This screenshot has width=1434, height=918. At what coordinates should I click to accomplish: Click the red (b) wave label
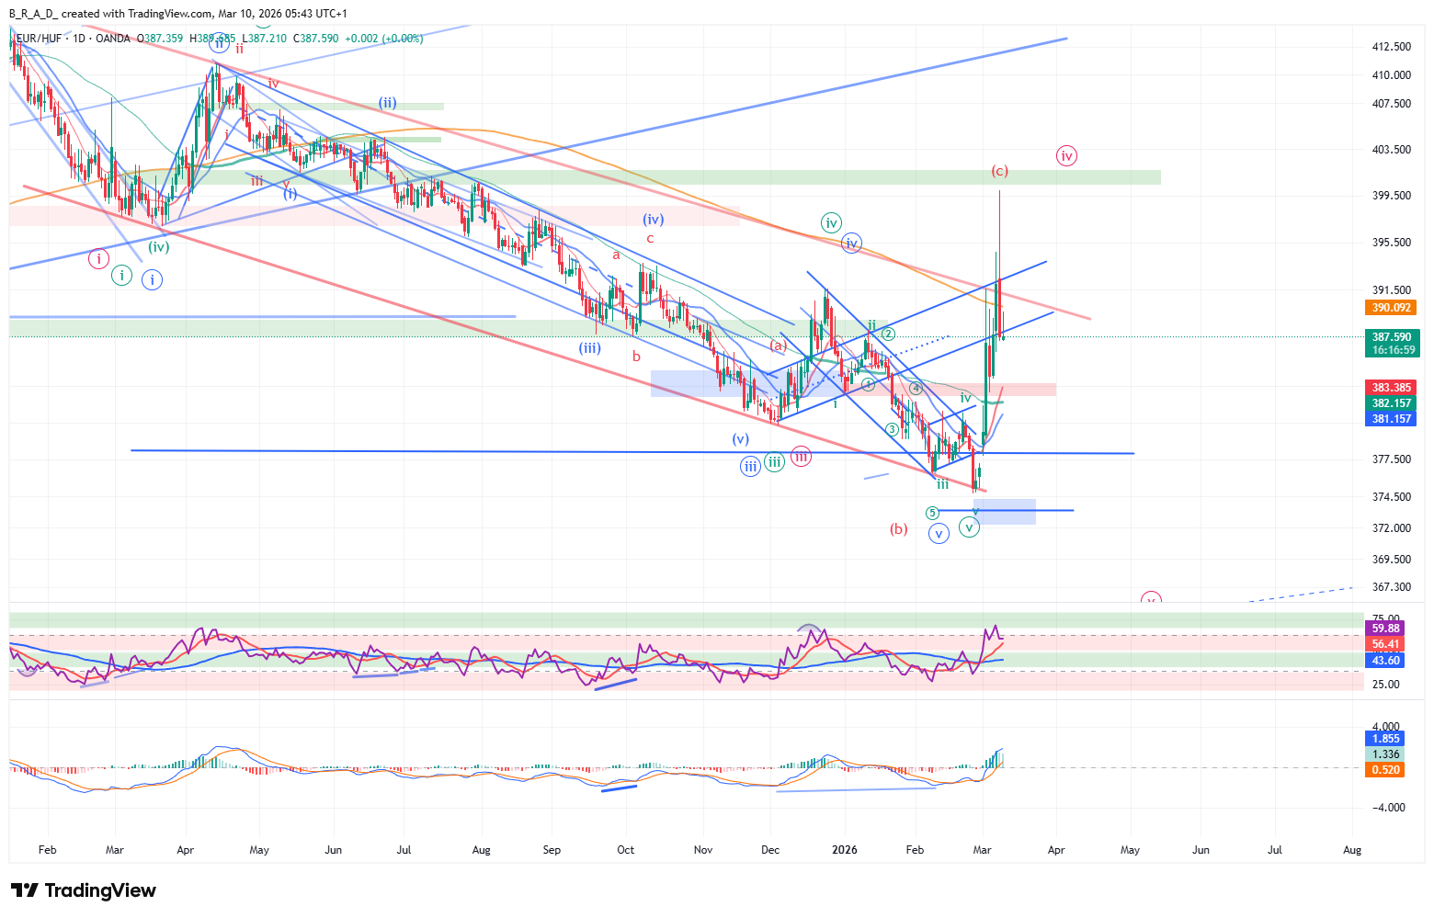(898, 529)
